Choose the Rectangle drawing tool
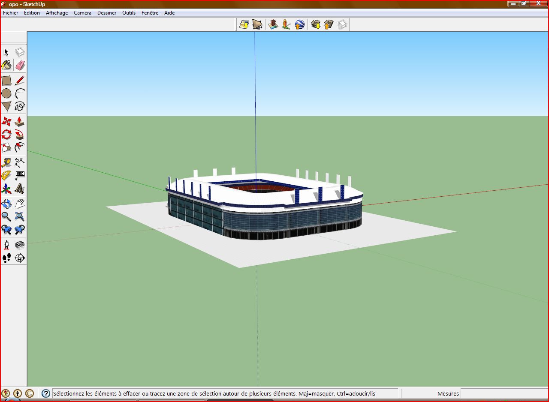 click(6, 81)
